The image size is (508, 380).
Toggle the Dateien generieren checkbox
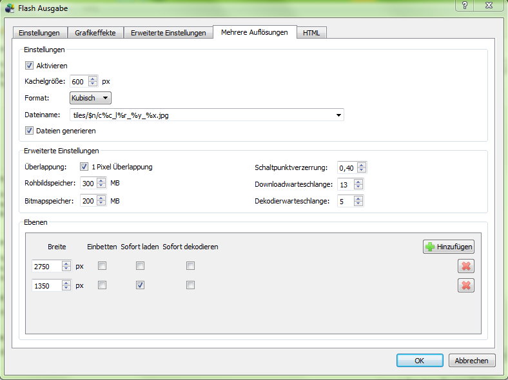[29, 131]
